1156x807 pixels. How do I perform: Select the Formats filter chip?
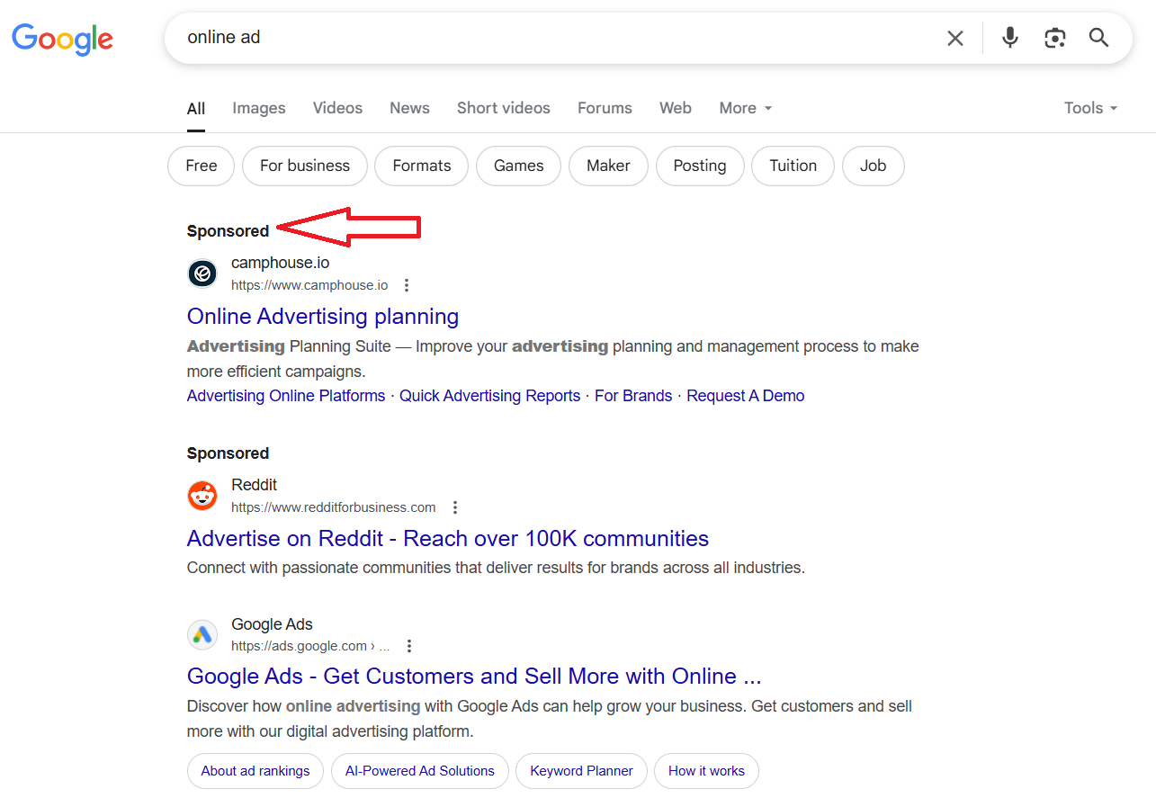[x=422, y=166]
